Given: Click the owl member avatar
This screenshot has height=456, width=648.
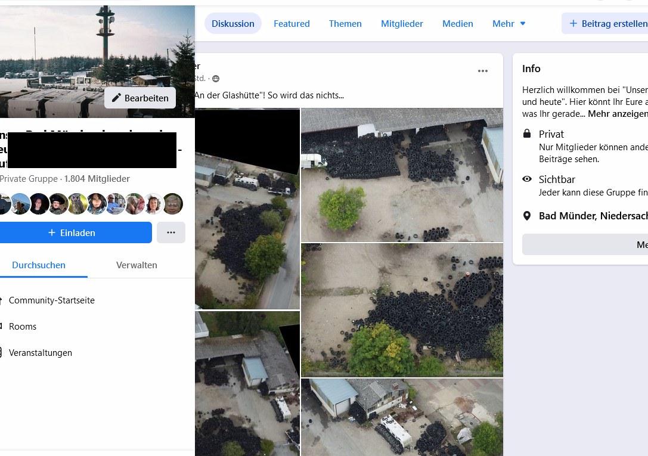Looking at the screenshot, I should click(x=77, y=204).
